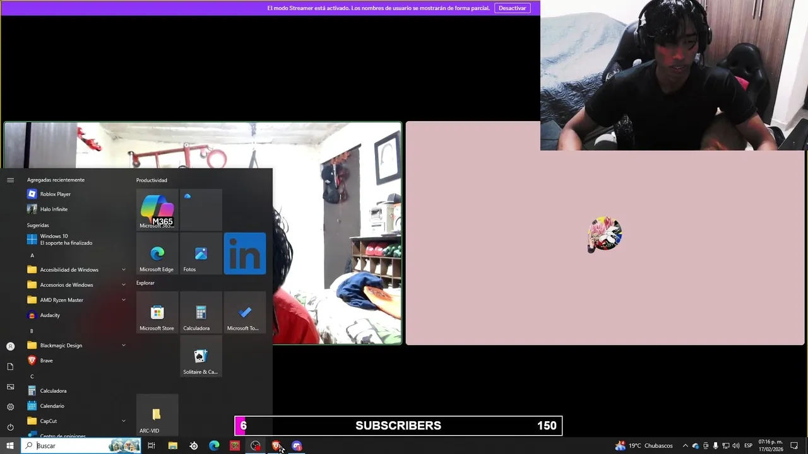
Task: Click the microphone tray icon
Action: (715, 446)
